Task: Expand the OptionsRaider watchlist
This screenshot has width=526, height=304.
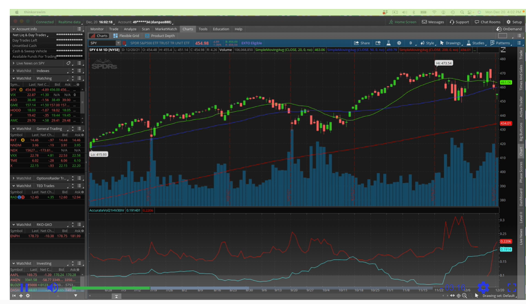Action: 13,178
